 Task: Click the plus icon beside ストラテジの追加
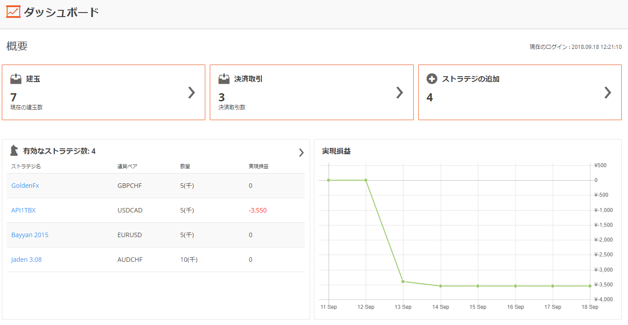432,79
